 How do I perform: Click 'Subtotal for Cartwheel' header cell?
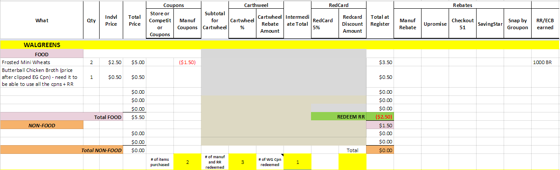pyautogui.click(x=215, y=20)
